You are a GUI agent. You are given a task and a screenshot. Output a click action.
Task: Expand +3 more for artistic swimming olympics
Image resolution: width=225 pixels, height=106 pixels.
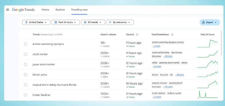pyautogui.click(x=156, y=46)
